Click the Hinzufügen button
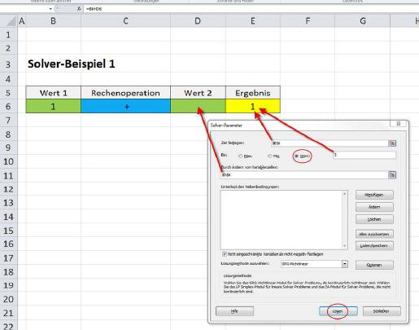Image resolution: width=419 pixels, height=330 pixels. (x=374, y=195)
